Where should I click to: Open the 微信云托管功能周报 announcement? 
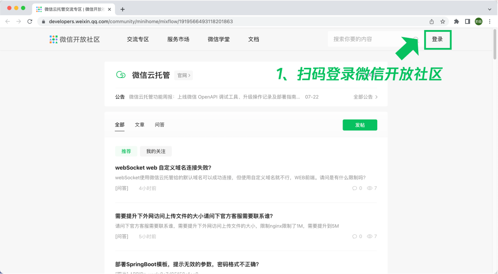click(x=214, y=97)
